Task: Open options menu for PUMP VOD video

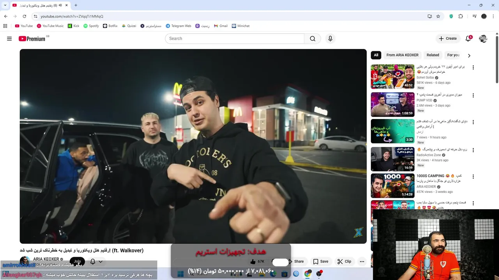Action: pos(473,96)
